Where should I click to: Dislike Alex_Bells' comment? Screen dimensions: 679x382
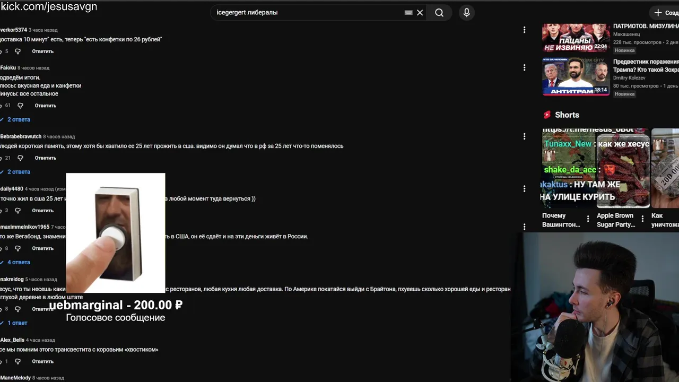(x=18, y=361)
